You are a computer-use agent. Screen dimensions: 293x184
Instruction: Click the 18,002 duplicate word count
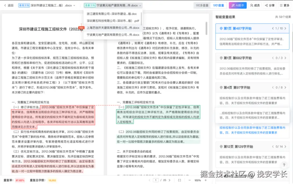pyautogui.click(x=52, y=180)
